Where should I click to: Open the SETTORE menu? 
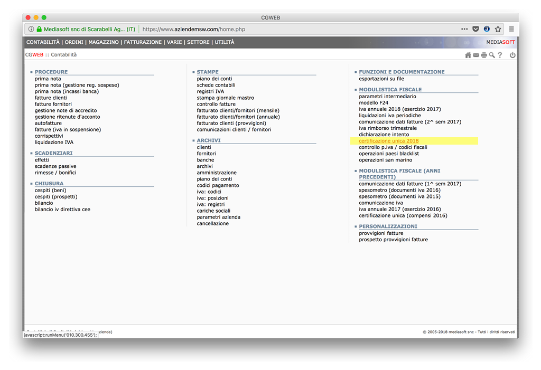198,42
